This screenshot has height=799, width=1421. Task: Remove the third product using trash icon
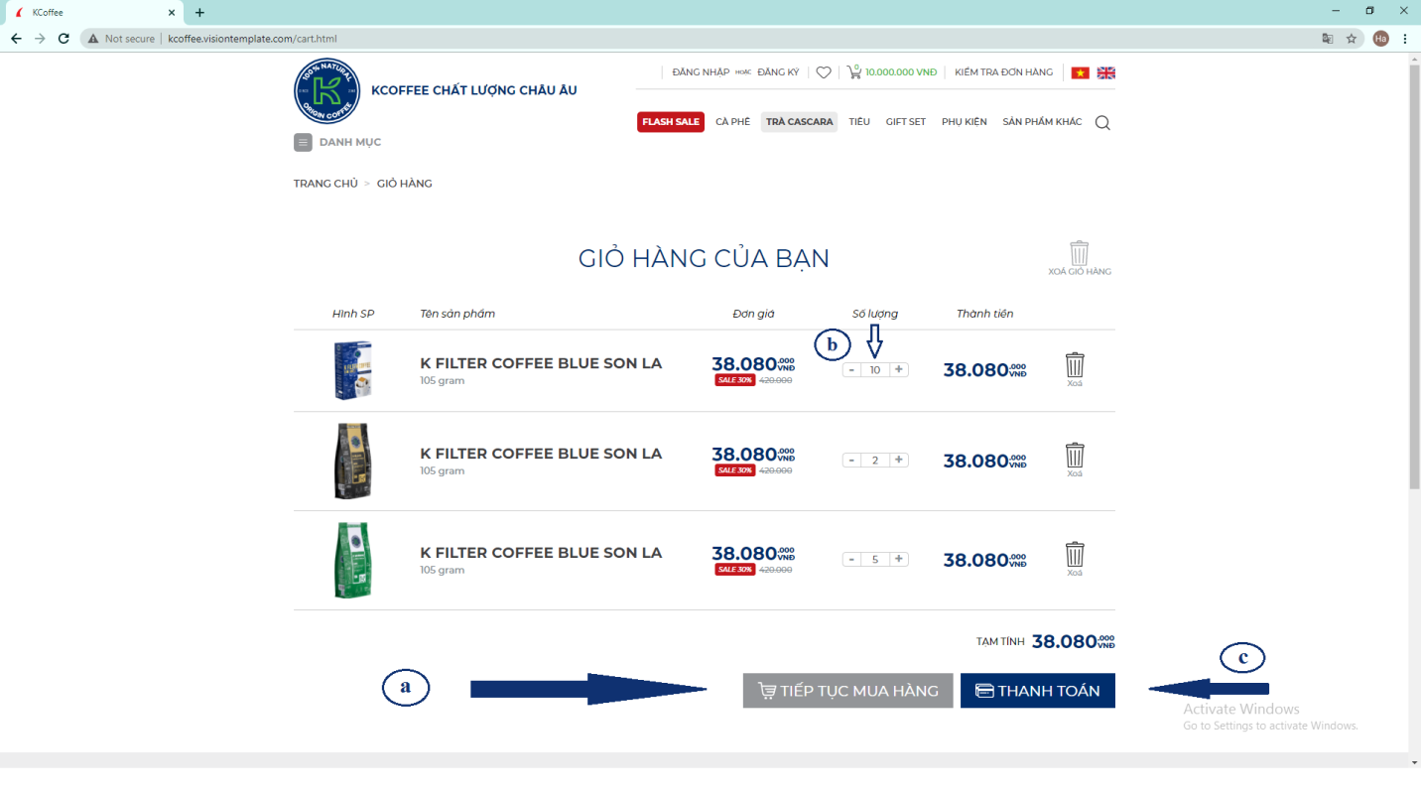(1075, 555)
